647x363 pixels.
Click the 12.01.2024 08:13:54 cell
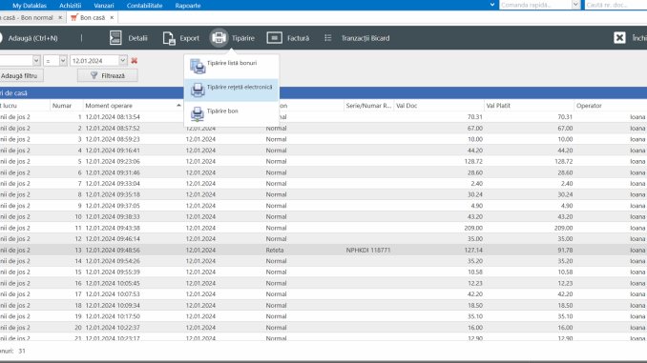113,116
